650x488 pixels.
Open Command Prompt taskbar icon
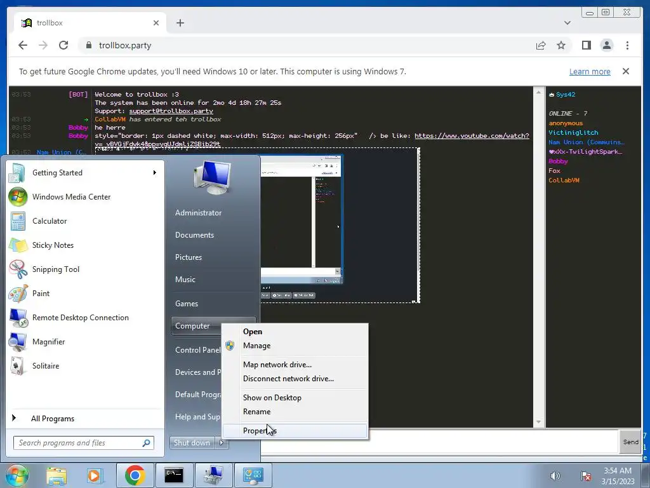174,475
